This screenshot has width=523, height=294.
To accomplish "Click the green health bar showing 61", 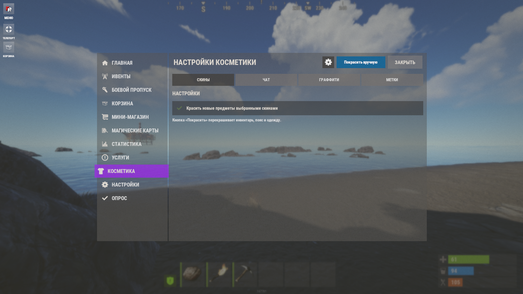I will pyautogui.click(x=468, y=259).
